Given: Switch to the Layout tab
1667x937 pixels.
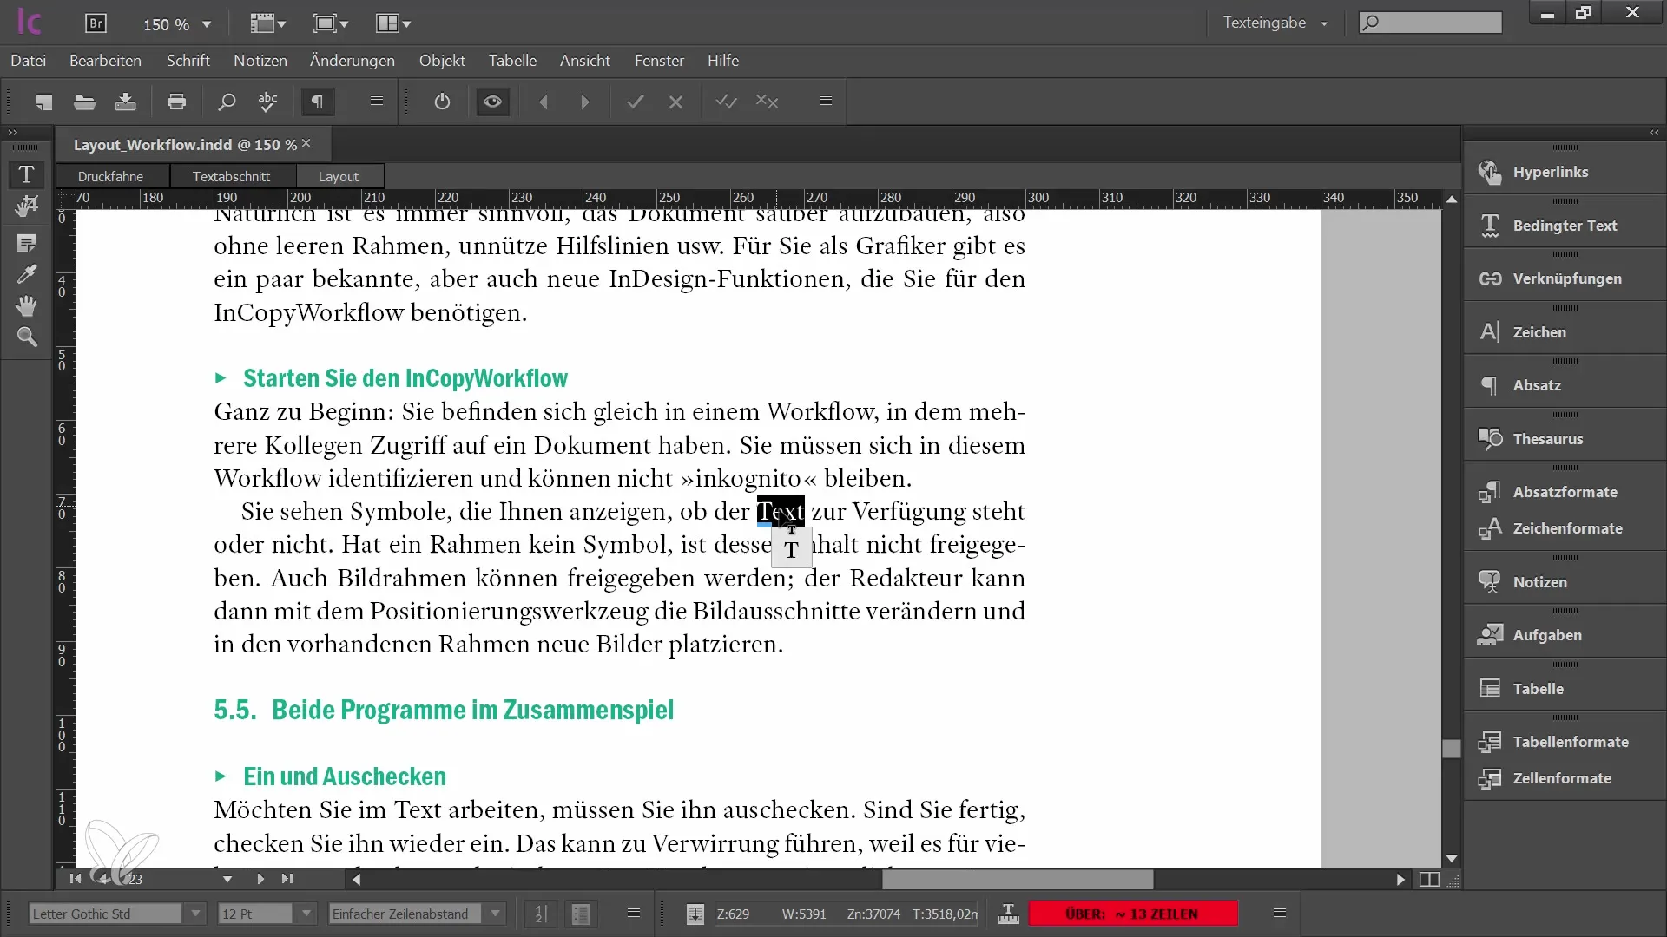Looking at the screenshot, I should [339, 176].
